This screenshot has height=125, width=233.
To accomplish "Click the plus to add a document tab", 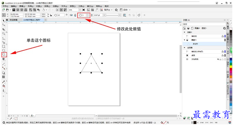I will (46, 20).
